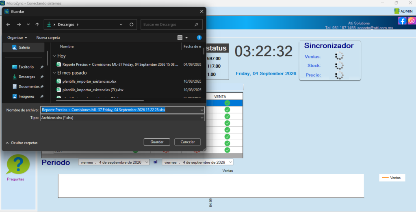Sort by the Fecha de modificación column header
This screenshot has width=416, height=212.
coord(192,46)
